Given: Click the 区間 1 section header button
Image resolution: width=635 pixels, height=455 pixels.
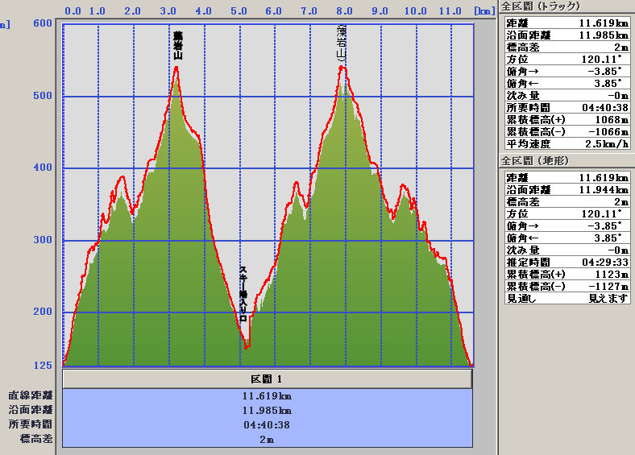Looking at the screenshot, I should (x=267, y=378).
